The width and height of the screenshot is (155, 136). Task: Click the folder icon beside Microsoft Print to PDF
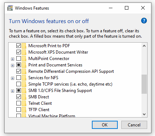point(24,46)
